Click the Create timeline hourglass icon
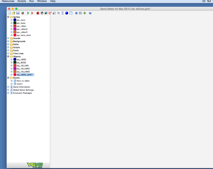This screenshot has width=213, height=169. [x=62, y=13]
